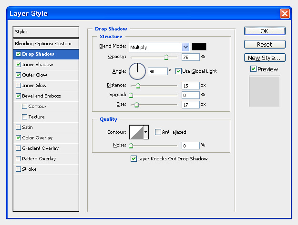Toggle Use Global Light checkbox
Viewport: 298px width, 225px height.
coord(178,71)
